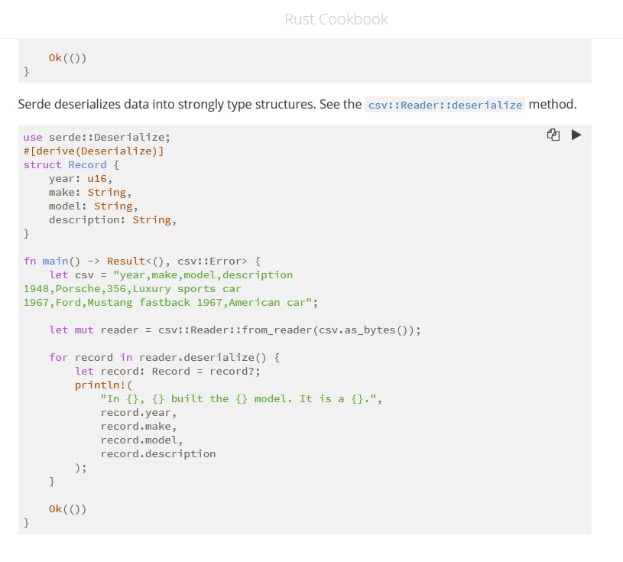Click the '1967,Ford,Mustang fastback 1967' data line
Image resolution: width=623 pixels, height=562 pixels.
[x=170, y=303]
